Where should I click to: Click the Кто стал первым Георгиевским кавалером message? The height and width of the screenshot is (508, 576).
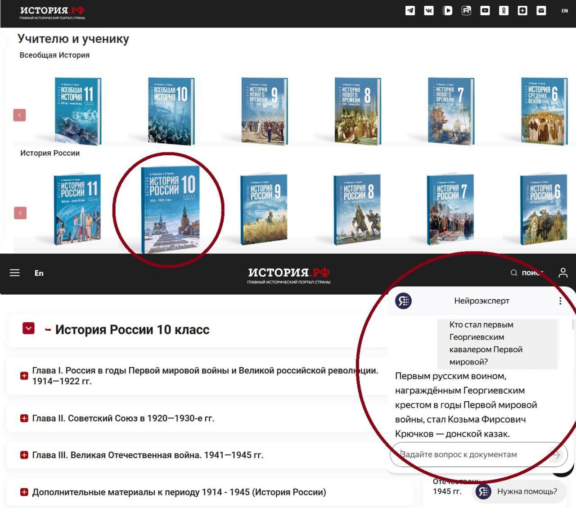(x=497, y=343)
